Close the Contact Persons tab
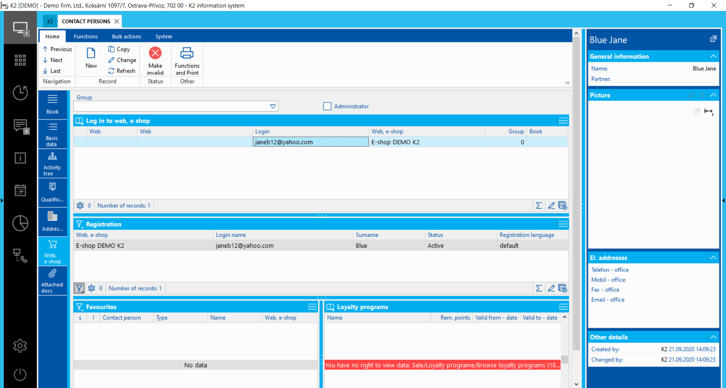 click(117, 21)
